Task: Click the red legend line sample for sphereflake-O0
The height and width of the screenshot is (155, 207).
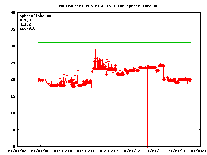Action: [x=59, y=16]
